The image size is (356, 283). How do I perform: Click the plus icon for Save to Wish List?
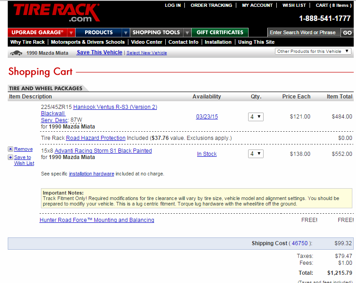coord(10,157)
